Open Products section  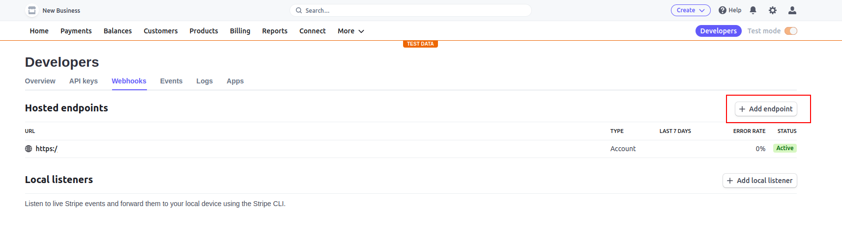pos(204,31)
